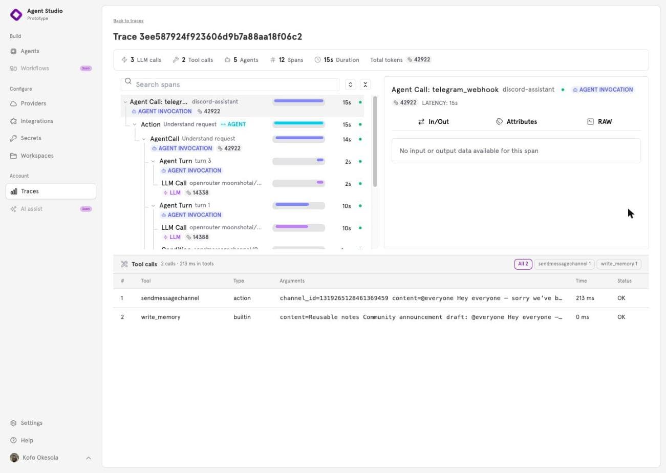This screenshot has width=666, height=473.
Task: Click the AI assist sparkle icon
Action: tap(13, 209)
